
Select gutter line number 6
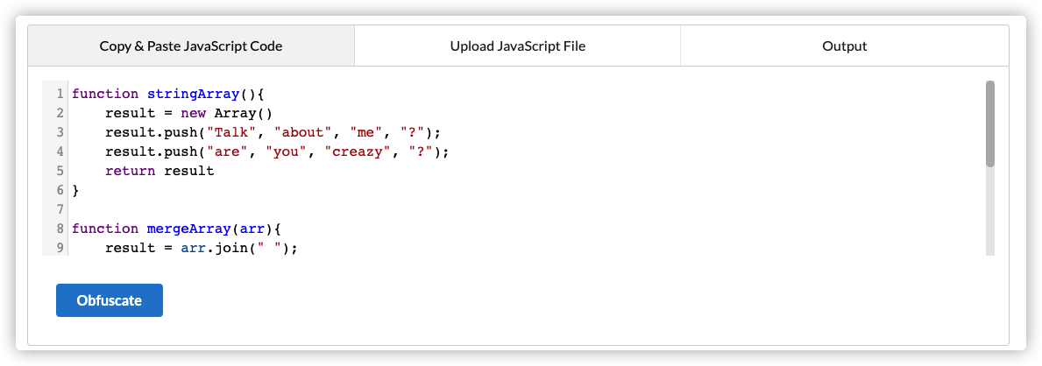coord(59,190)
